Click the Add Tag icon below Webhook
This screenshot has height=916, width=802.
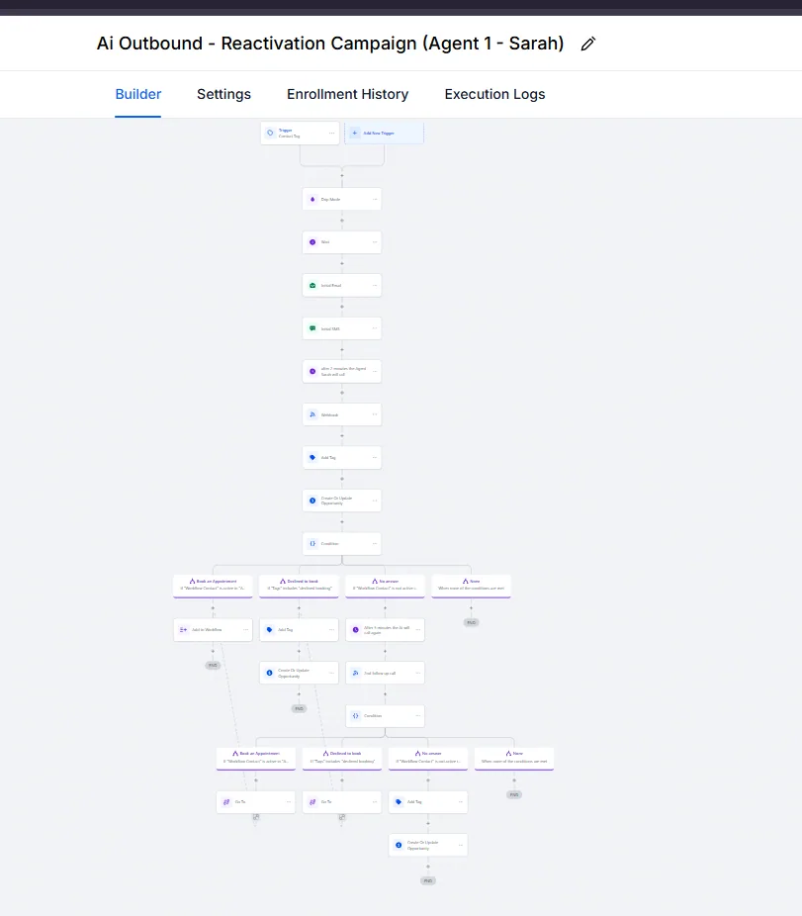[312, 457]
